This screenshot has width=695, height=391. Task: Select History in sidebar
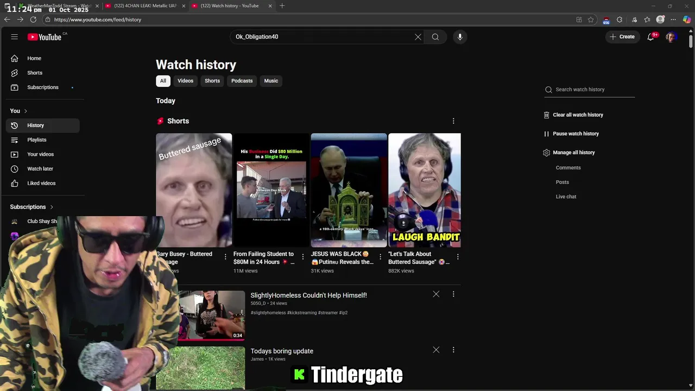coord(43,125)
